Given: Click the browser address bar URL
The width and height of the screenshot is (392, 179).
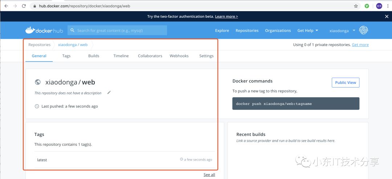Looking at the screenshot, I should click(x=85, y=6).
